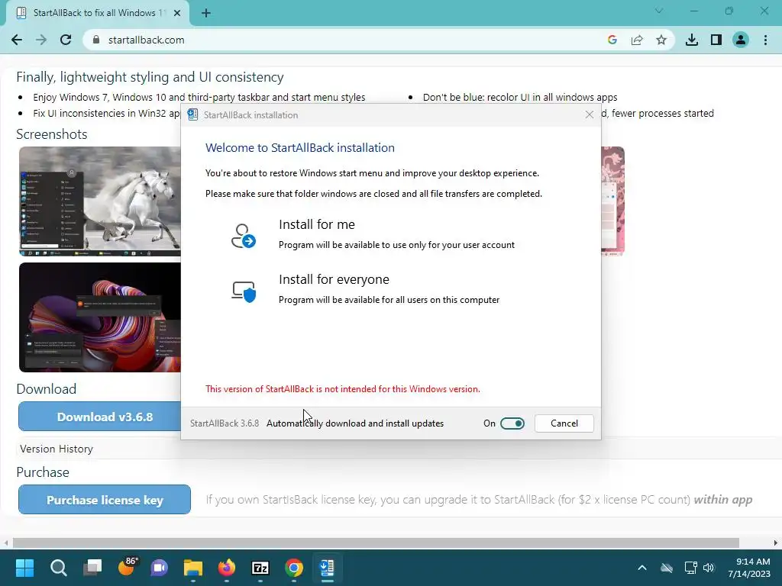Open weather widget showing 86°
Viewport: 782px width, 586px height.
pos(127,567)
